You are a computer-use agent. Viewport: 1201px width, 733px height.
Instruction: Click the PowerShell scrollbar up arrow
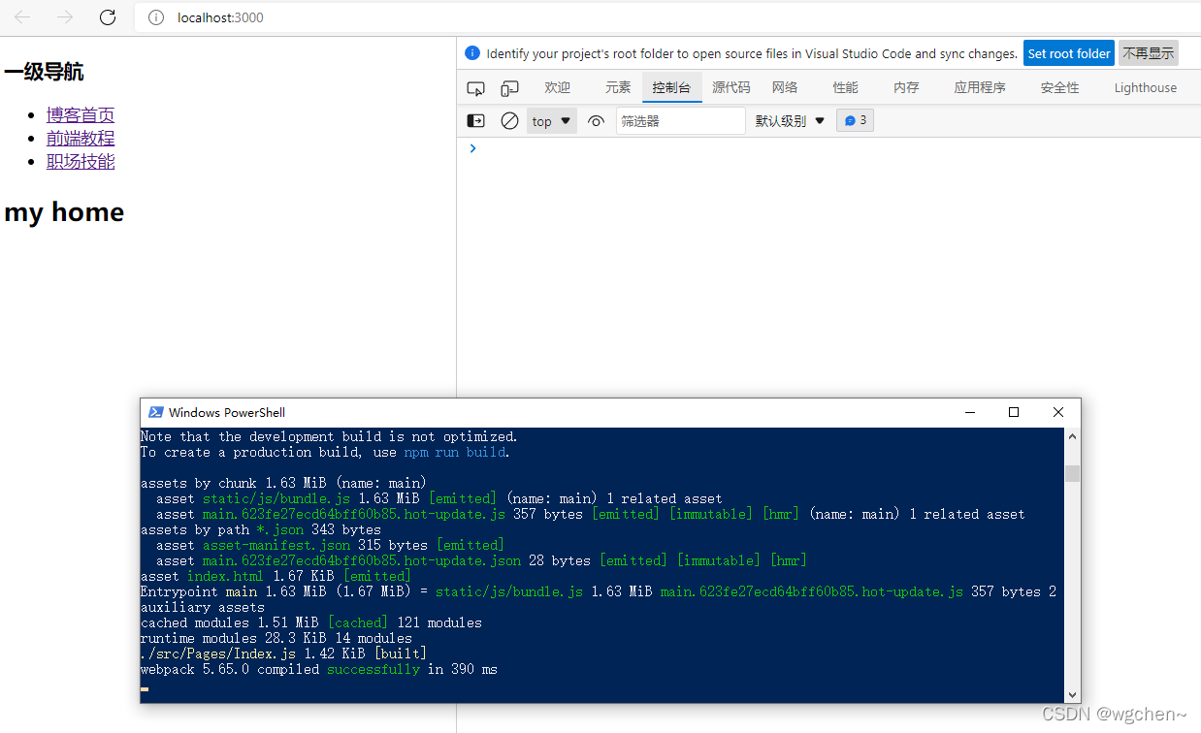point(1072,436)
